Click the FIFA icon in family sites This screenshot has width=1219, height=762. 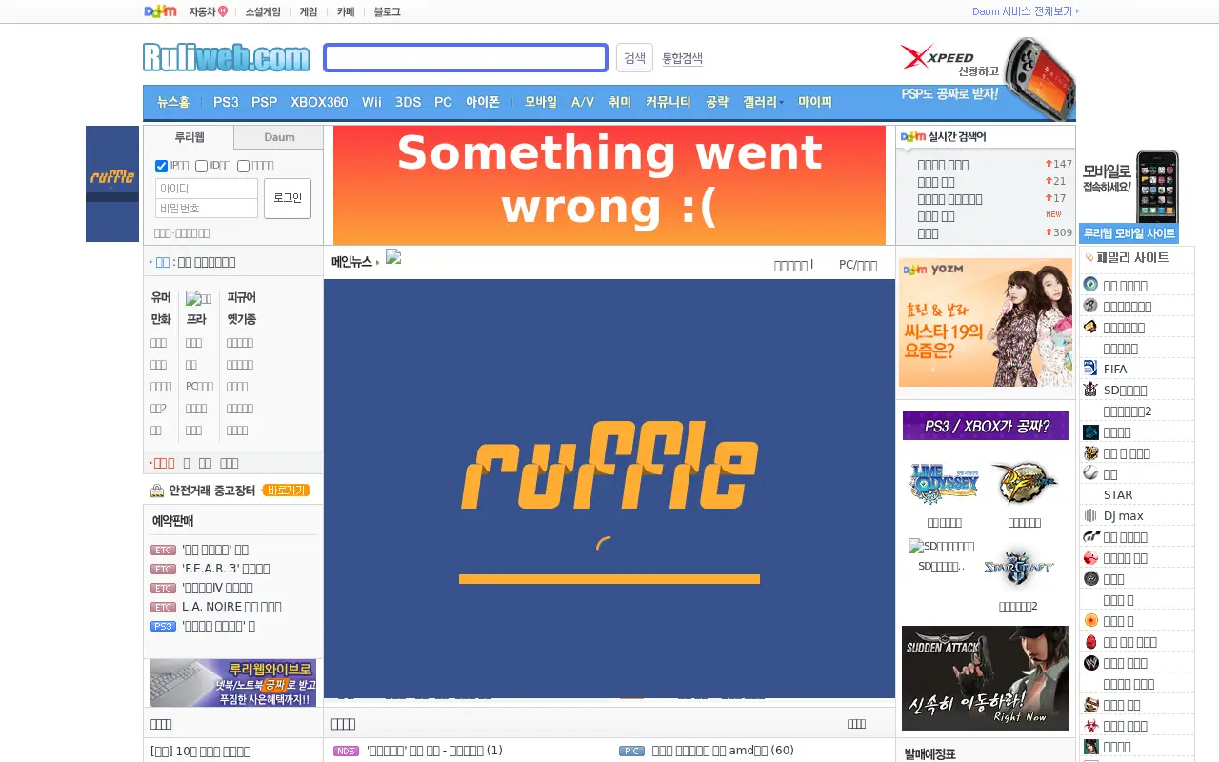tap(1090, 369)
